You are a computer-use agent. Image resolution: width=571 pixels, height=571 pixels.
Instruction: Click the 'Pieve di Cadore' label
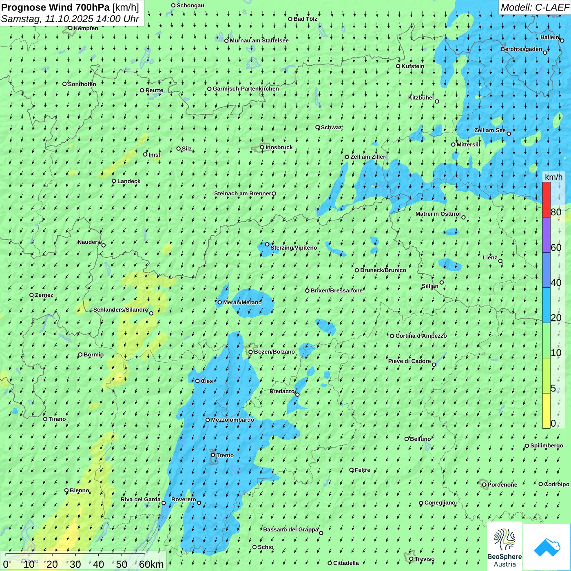coord(409,361)
